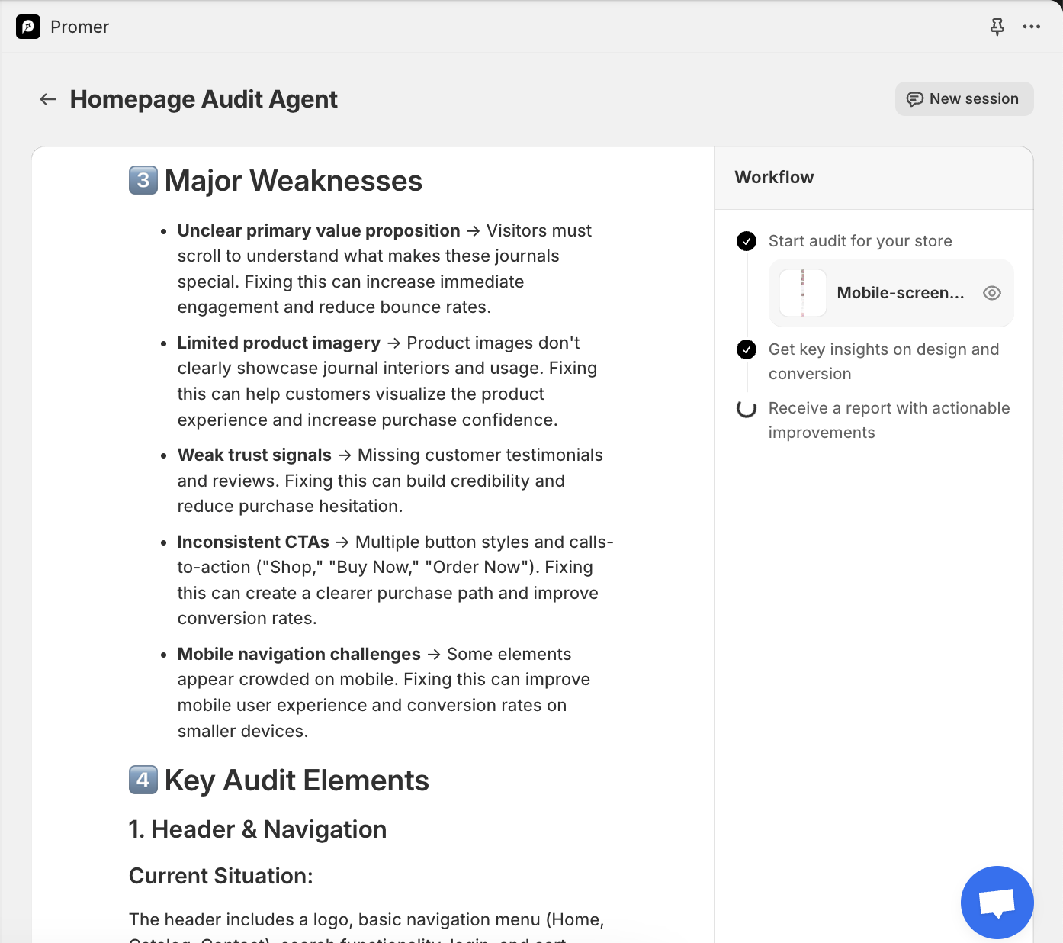Click the Mobile-screen file name
The image size is (1063, 943).
[x=900, y=293]
